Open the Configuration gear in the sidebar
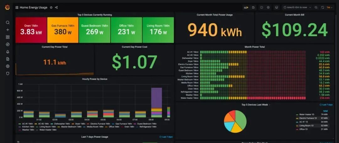The height and width of the screenshot is (143, 339). pos(8,66)
